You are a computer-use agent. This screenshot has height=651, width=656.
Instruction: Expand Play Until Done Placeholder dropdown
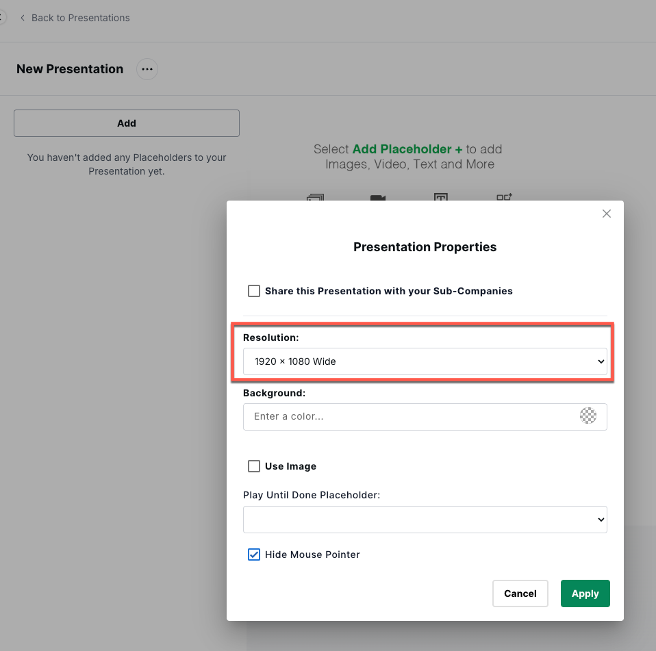tap(425, 520)
